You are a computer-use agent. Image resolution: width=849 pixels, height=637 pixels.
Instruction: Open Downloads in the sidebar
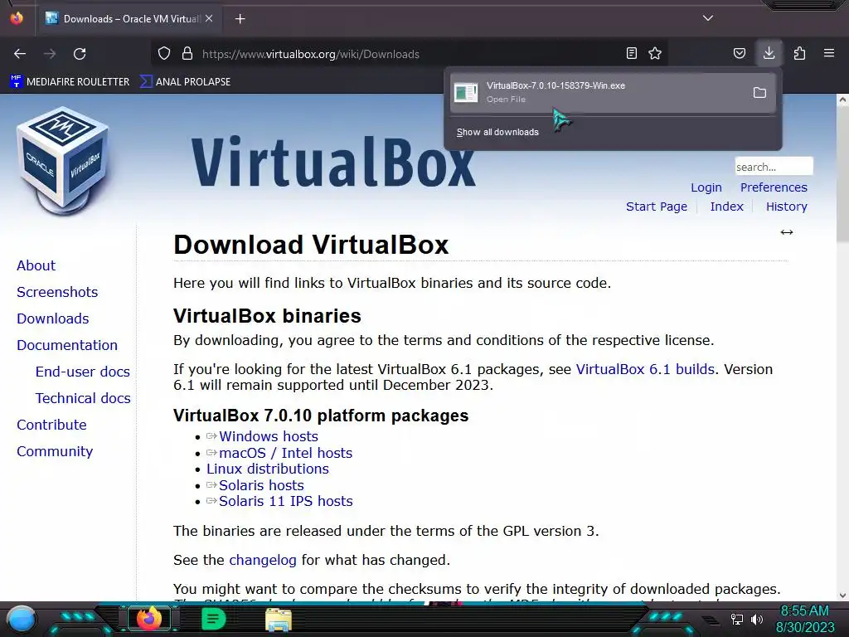(52, 318)
